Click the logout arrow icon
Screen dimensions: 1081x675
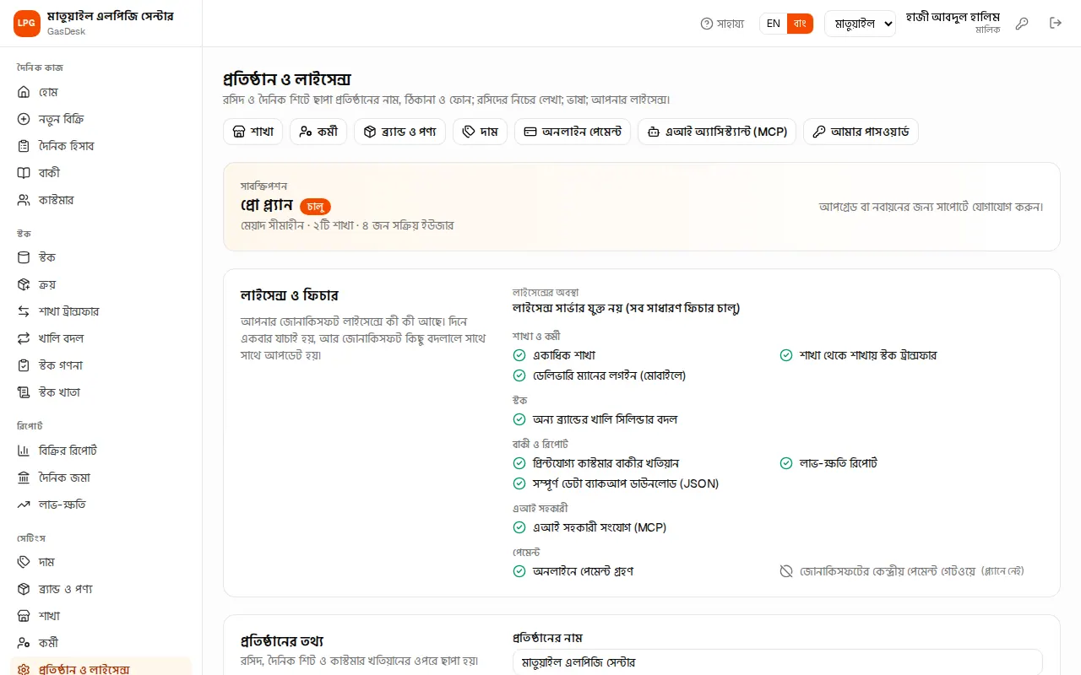pos(1056,24)
